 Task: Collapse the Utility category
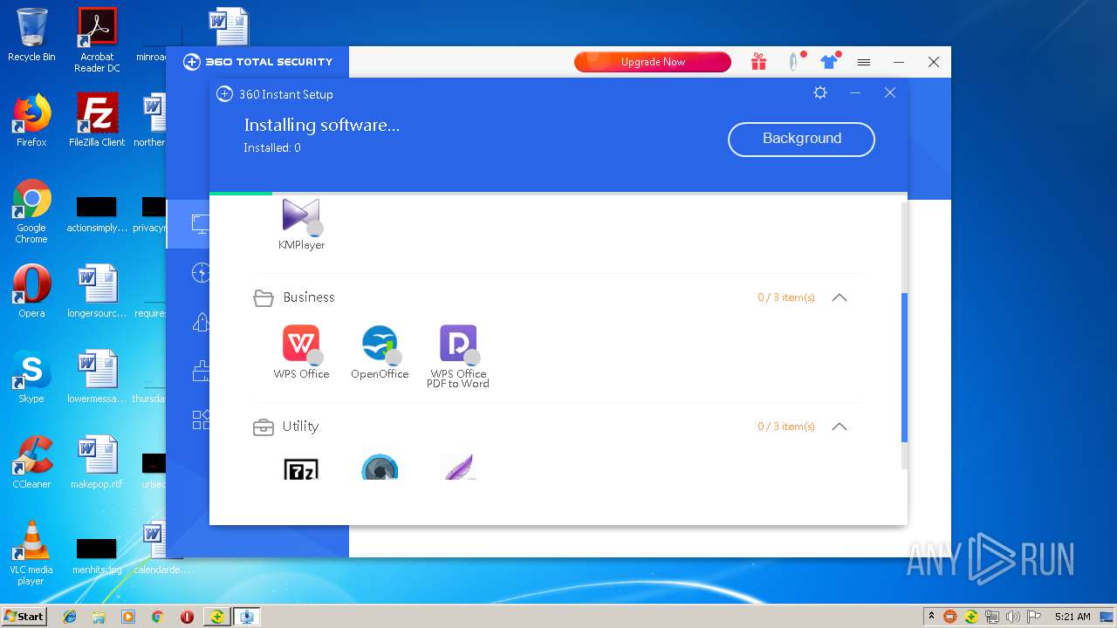pos(839,427)
